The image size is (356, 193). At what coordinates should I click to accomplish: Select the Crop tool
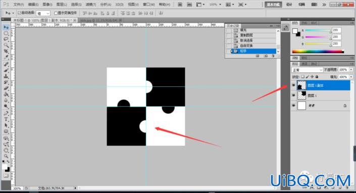point(6,52)
